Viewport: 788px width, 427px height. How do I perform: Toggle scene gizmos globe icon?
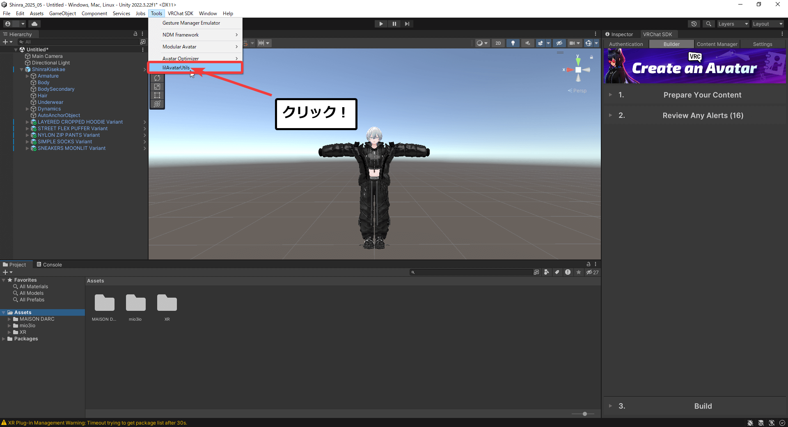(x=589, y=43)
